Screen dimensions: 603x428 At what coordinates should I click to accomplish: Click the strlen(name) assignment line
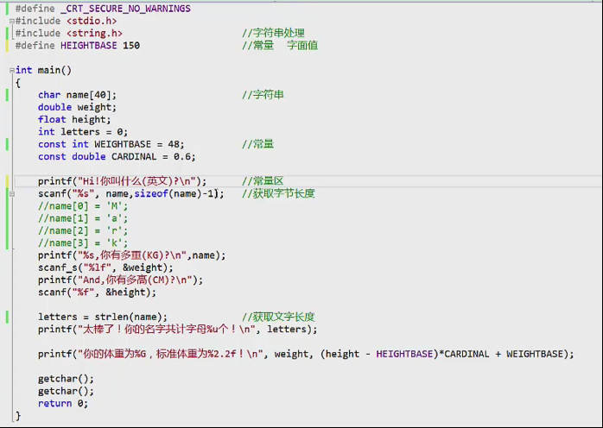[x=102, y=318]
